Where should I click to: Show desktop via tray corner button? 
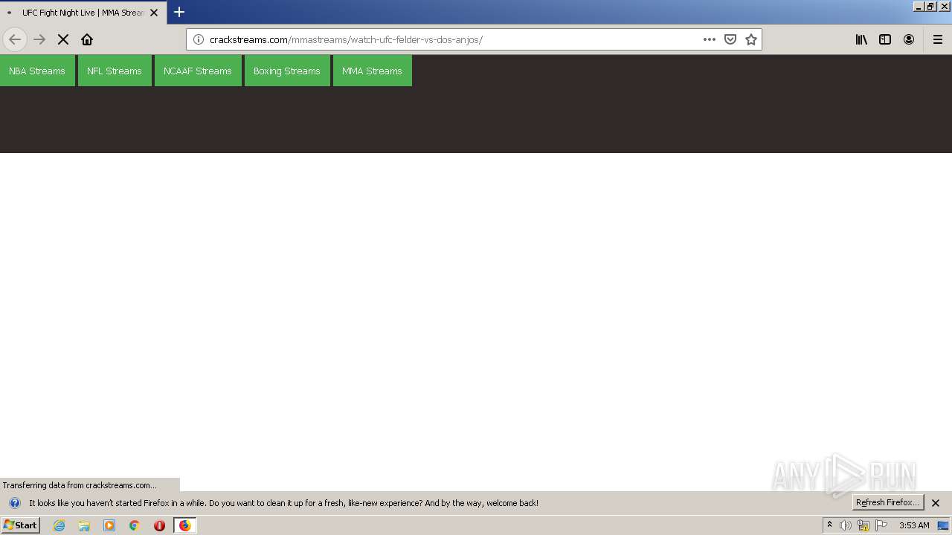(x=943, y=525)
